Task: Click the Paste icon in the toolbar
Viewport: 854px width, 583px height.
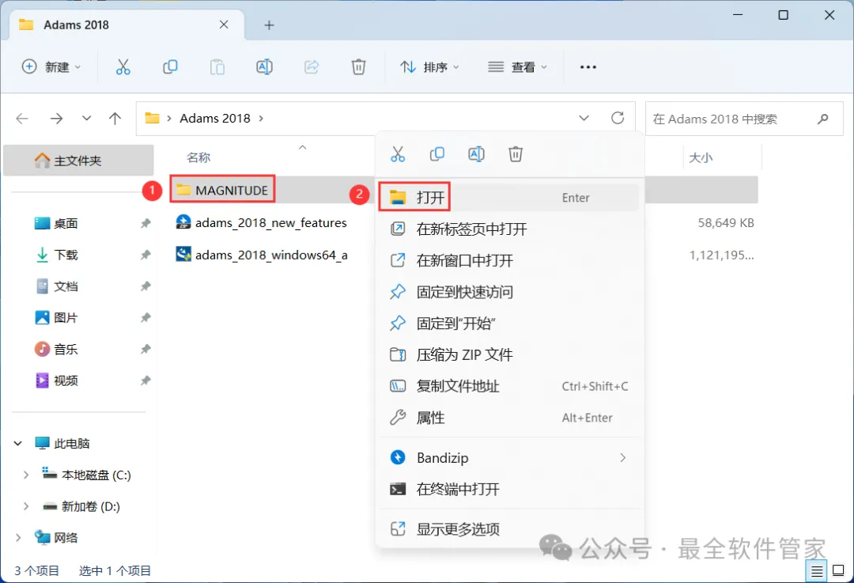Action: click(217, 67)
